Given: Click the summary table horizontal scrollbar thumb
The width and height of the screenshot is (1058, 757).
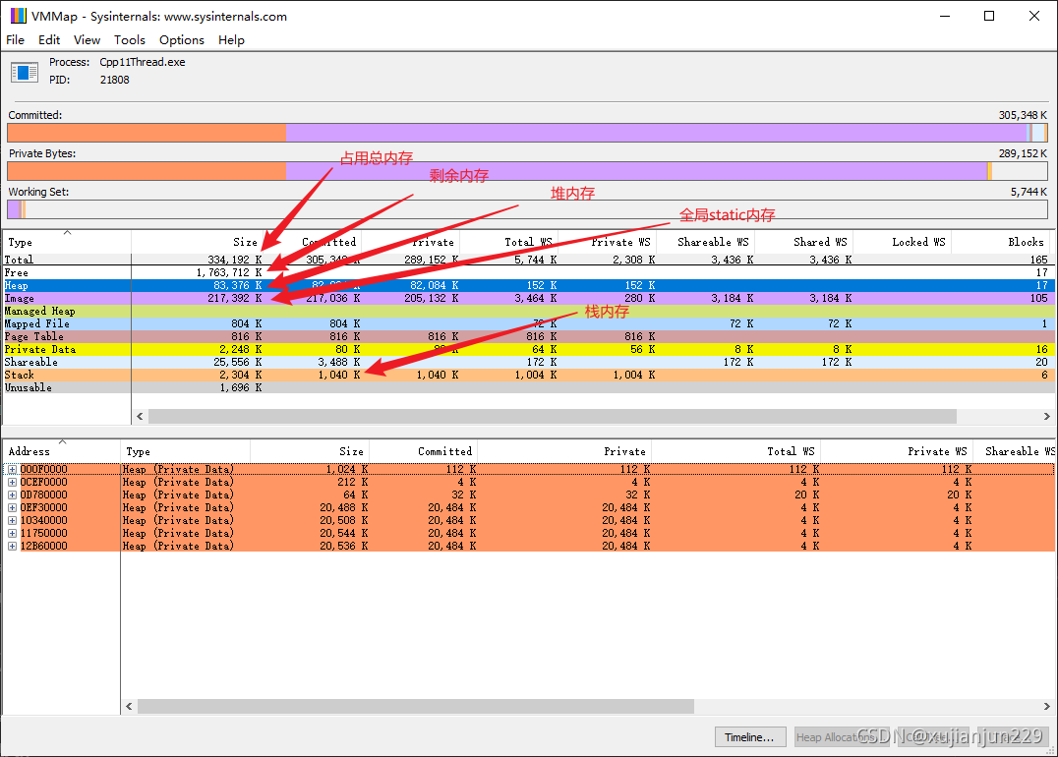Looking at the screenshot, I should coord(552,416).
